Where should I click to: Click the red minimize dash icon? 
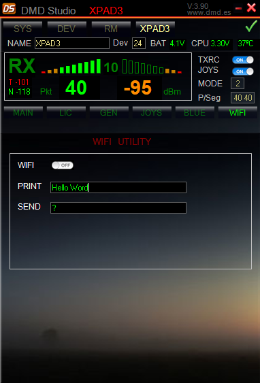tap(238, 9)
